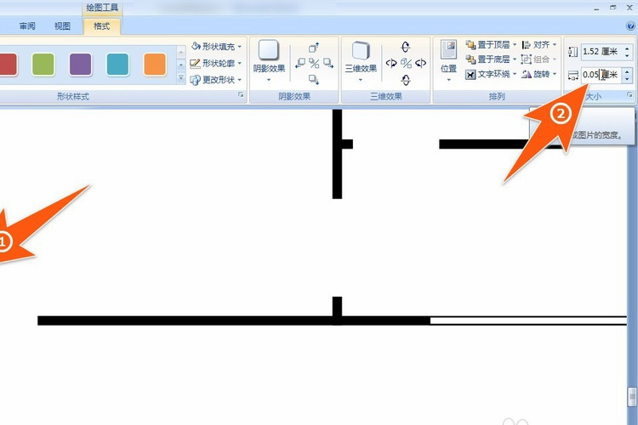The width and height of the screenshot is (638, 425).
Task: Launch the 大小 size dialog box launcher
Action: (629, 94)
